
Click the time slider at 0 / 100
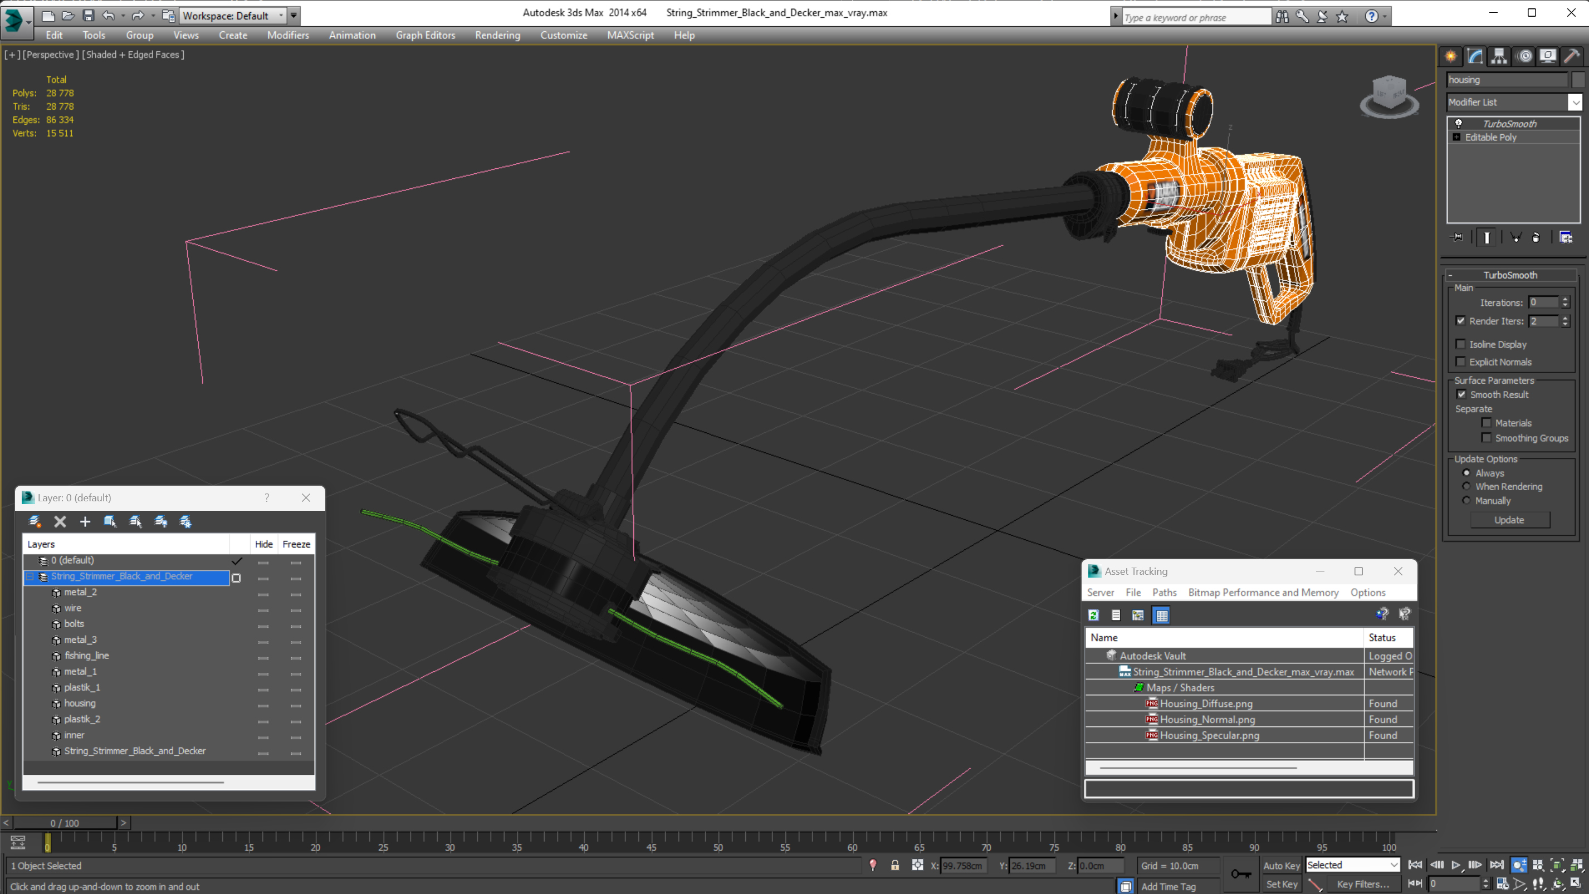tap(65, 823)
